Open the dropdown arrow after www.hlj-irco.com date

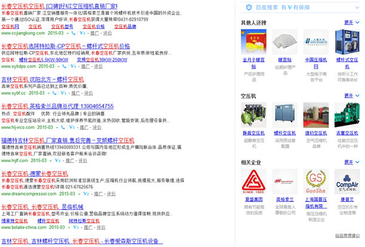tap(57, 128)
